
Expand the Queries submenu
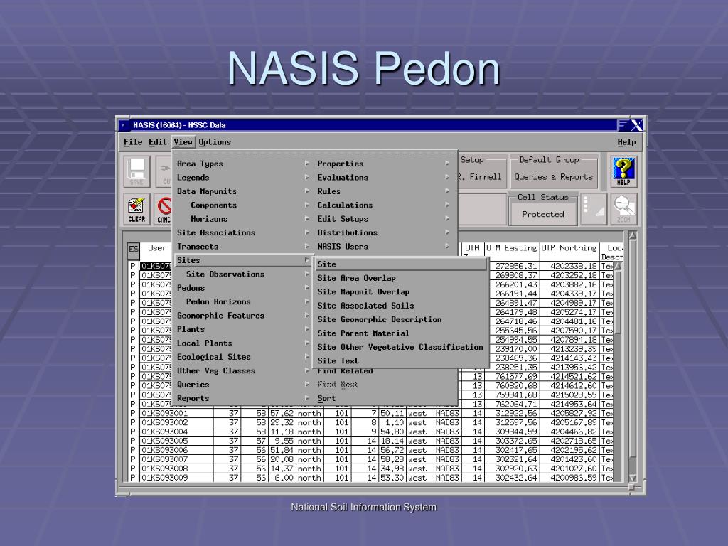point(243,385)
